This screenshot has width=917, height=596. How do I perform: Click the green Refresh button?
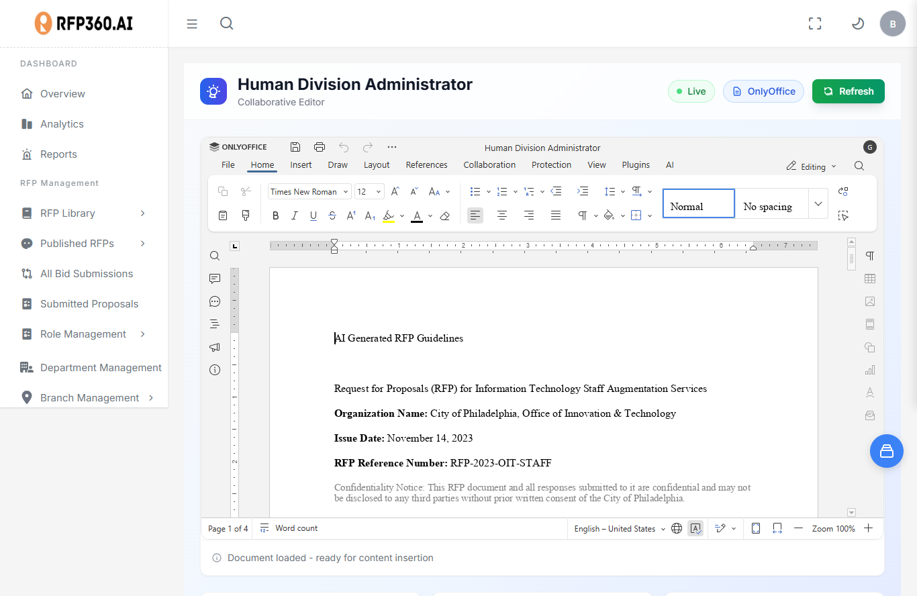coord(848,91)
